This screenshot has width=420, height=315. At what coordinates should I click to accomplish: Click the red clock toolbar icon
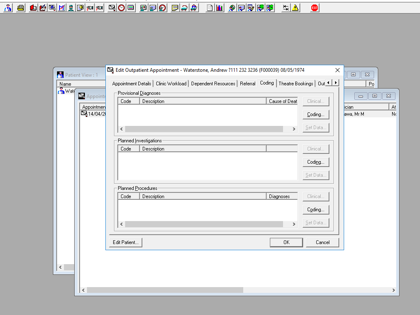(x=121, y=8)
